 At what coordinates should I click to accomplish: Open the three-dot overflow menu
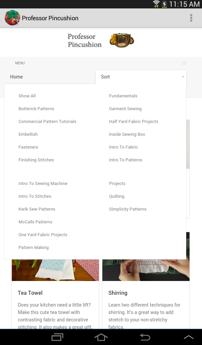tap(191, 18)
